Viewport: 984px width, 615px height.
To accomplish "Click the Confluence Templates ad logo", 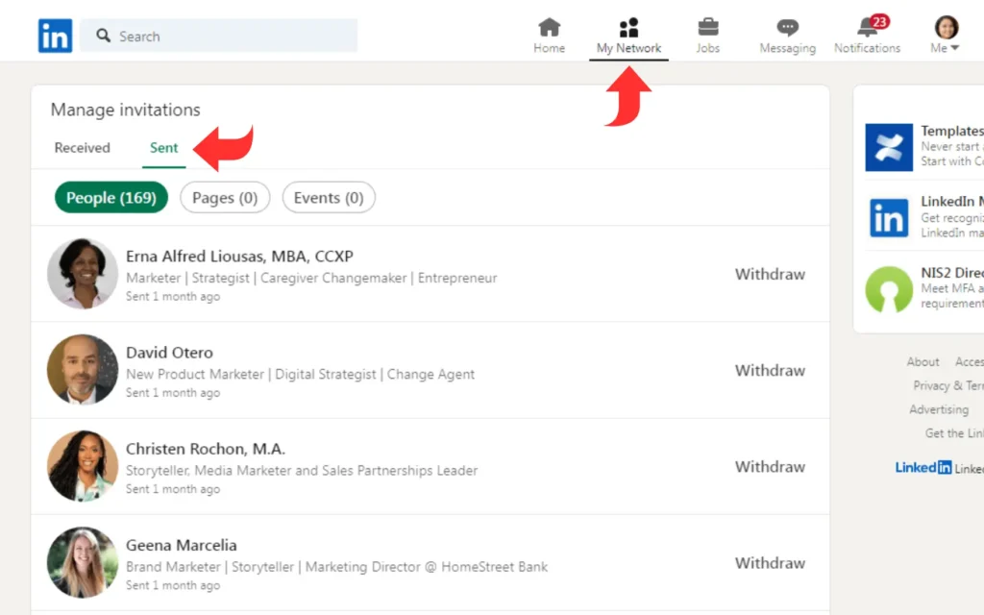I will click(x=888, y=147).
